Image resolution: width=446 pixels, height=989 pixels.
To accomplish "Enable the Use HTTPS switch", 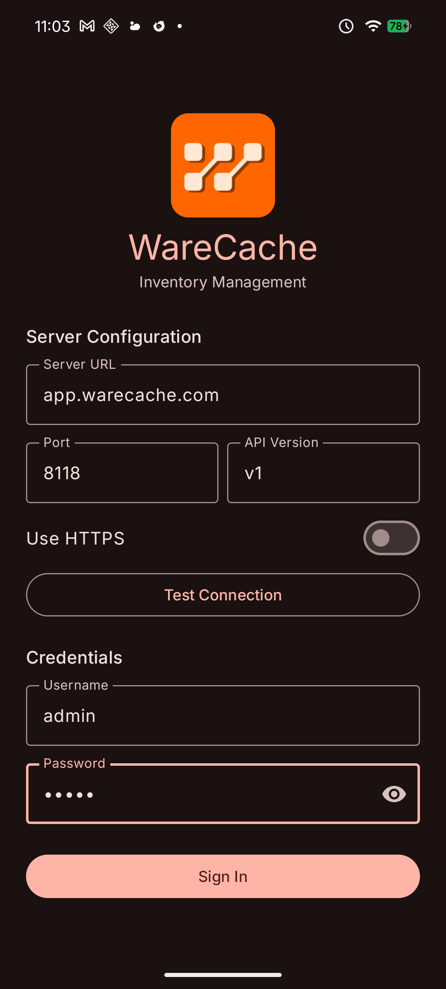I will [391, 538].
